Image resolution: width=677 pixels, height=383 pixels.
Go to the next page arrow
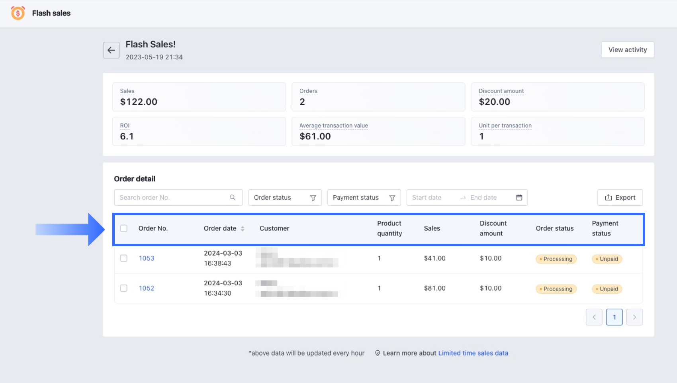[x=634, y=317]
